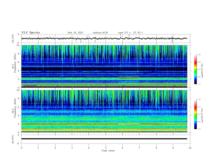
Task: Click the time axis tick label "0"
Action: coord(21,148)
